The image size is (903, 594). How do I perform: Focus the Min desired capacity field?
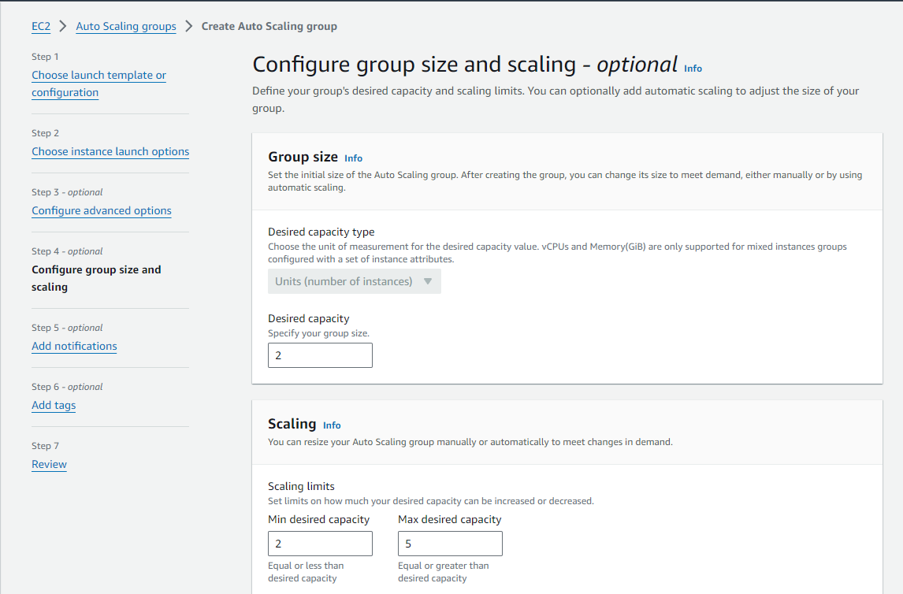pyautogui.click(x=320, y=544)
